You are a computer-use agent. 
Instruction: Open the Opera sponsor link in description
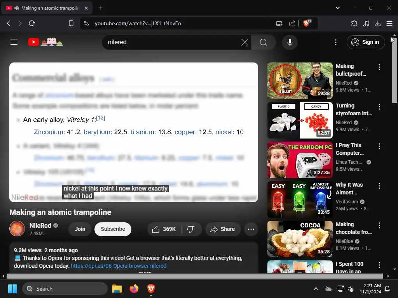click(119, 266)
